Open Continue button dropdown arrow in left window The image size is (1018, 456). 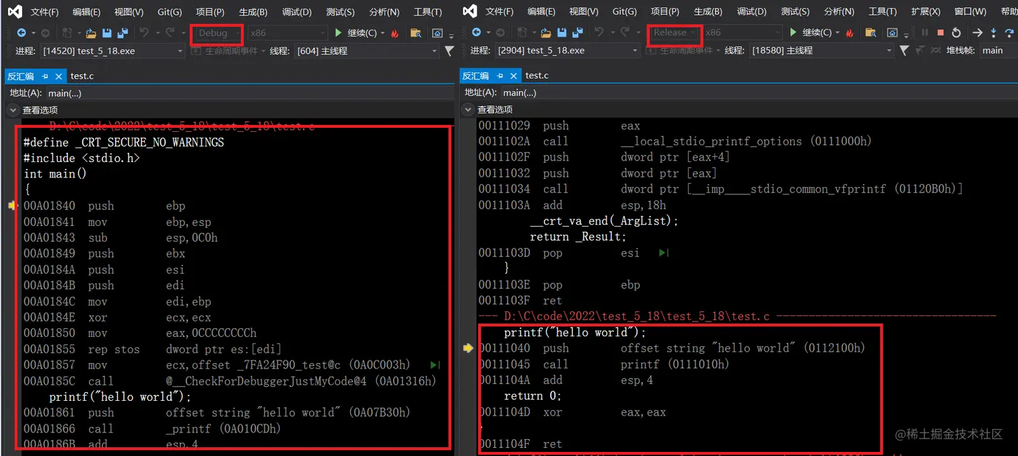point(382,33)
